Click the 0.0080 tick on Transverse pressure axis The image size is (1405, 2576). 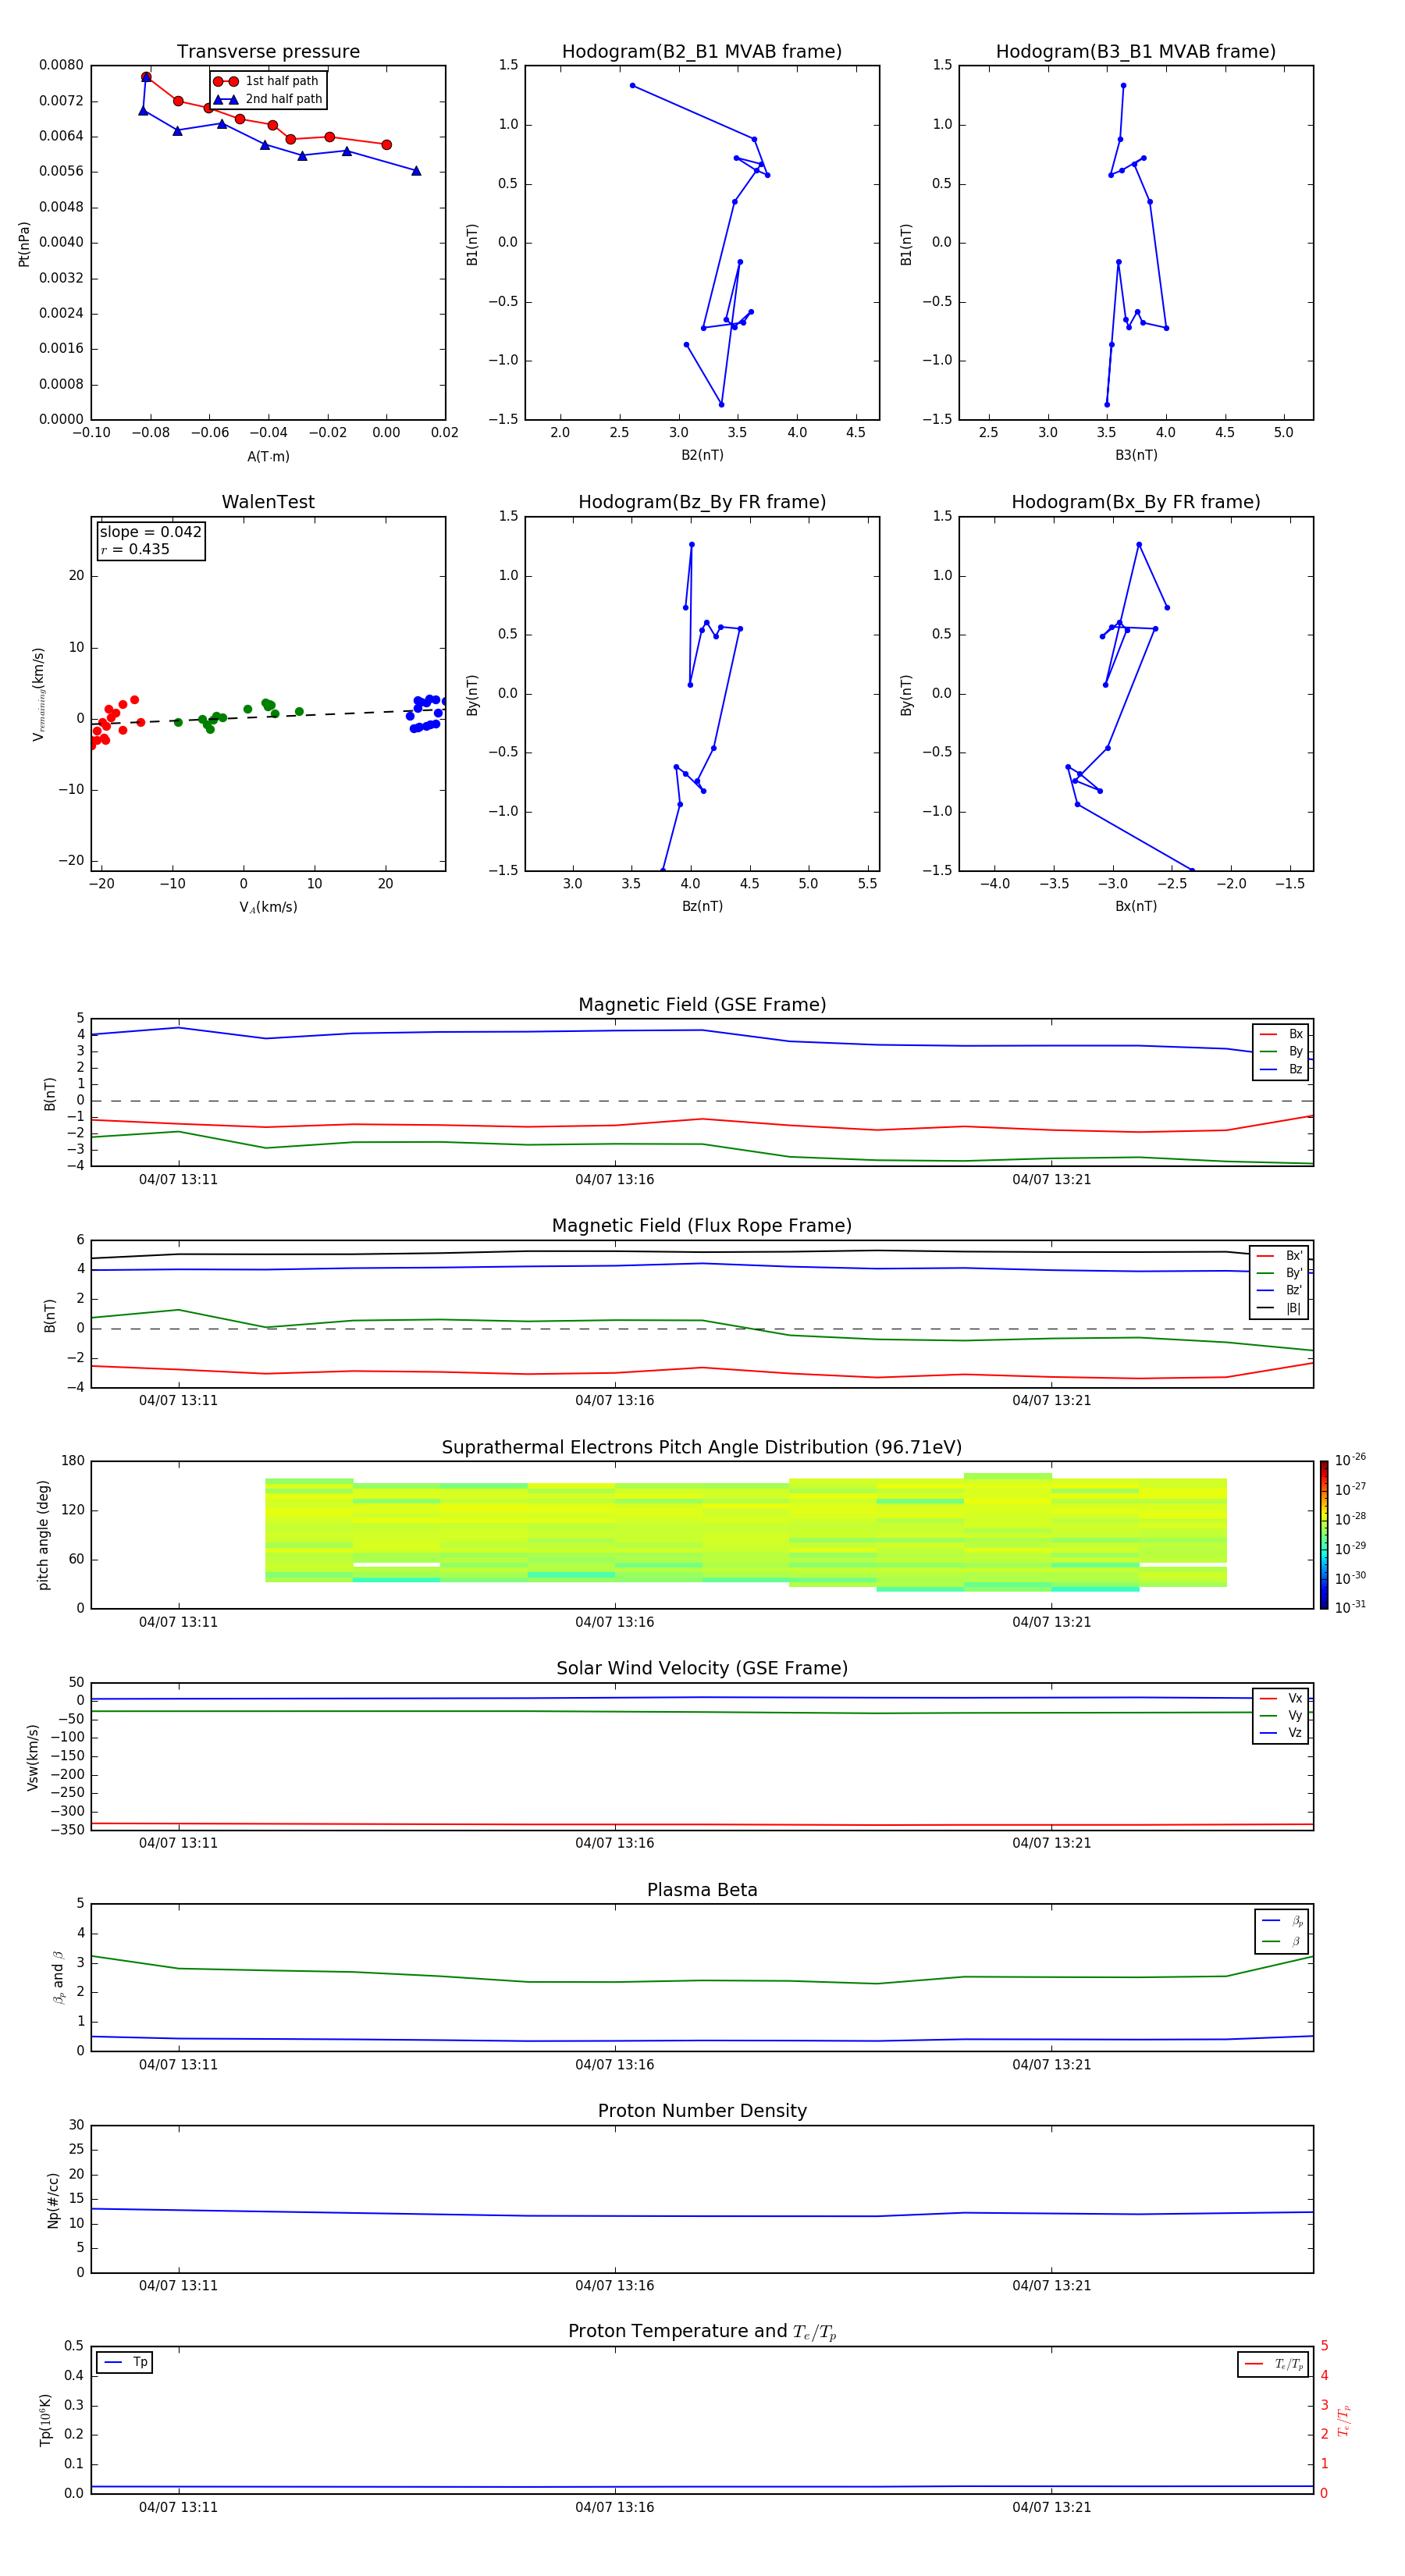pyautogui.click(x=61, y=65)
